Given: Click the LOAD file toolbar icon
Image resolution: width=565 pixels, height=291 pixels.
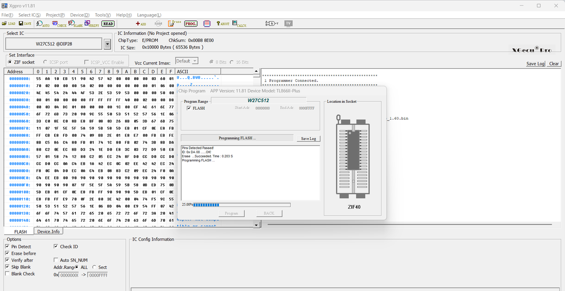Looking at the screenshot, I should point(8,24).
